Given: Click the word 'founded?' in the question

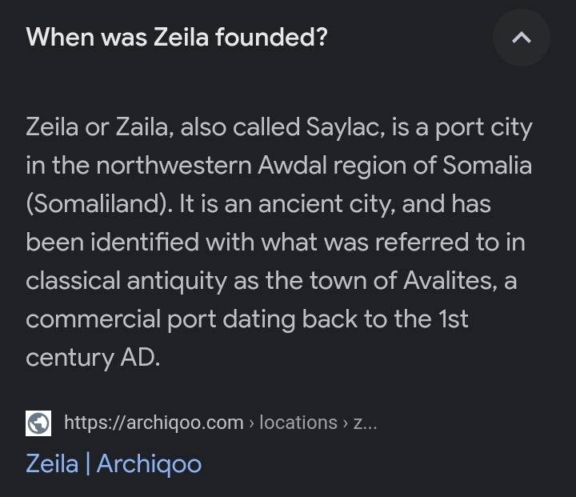Looking at the screenshot, I should 271,37.
